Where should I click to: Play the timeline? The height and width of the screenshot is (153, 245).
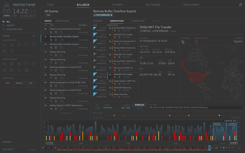43,147
